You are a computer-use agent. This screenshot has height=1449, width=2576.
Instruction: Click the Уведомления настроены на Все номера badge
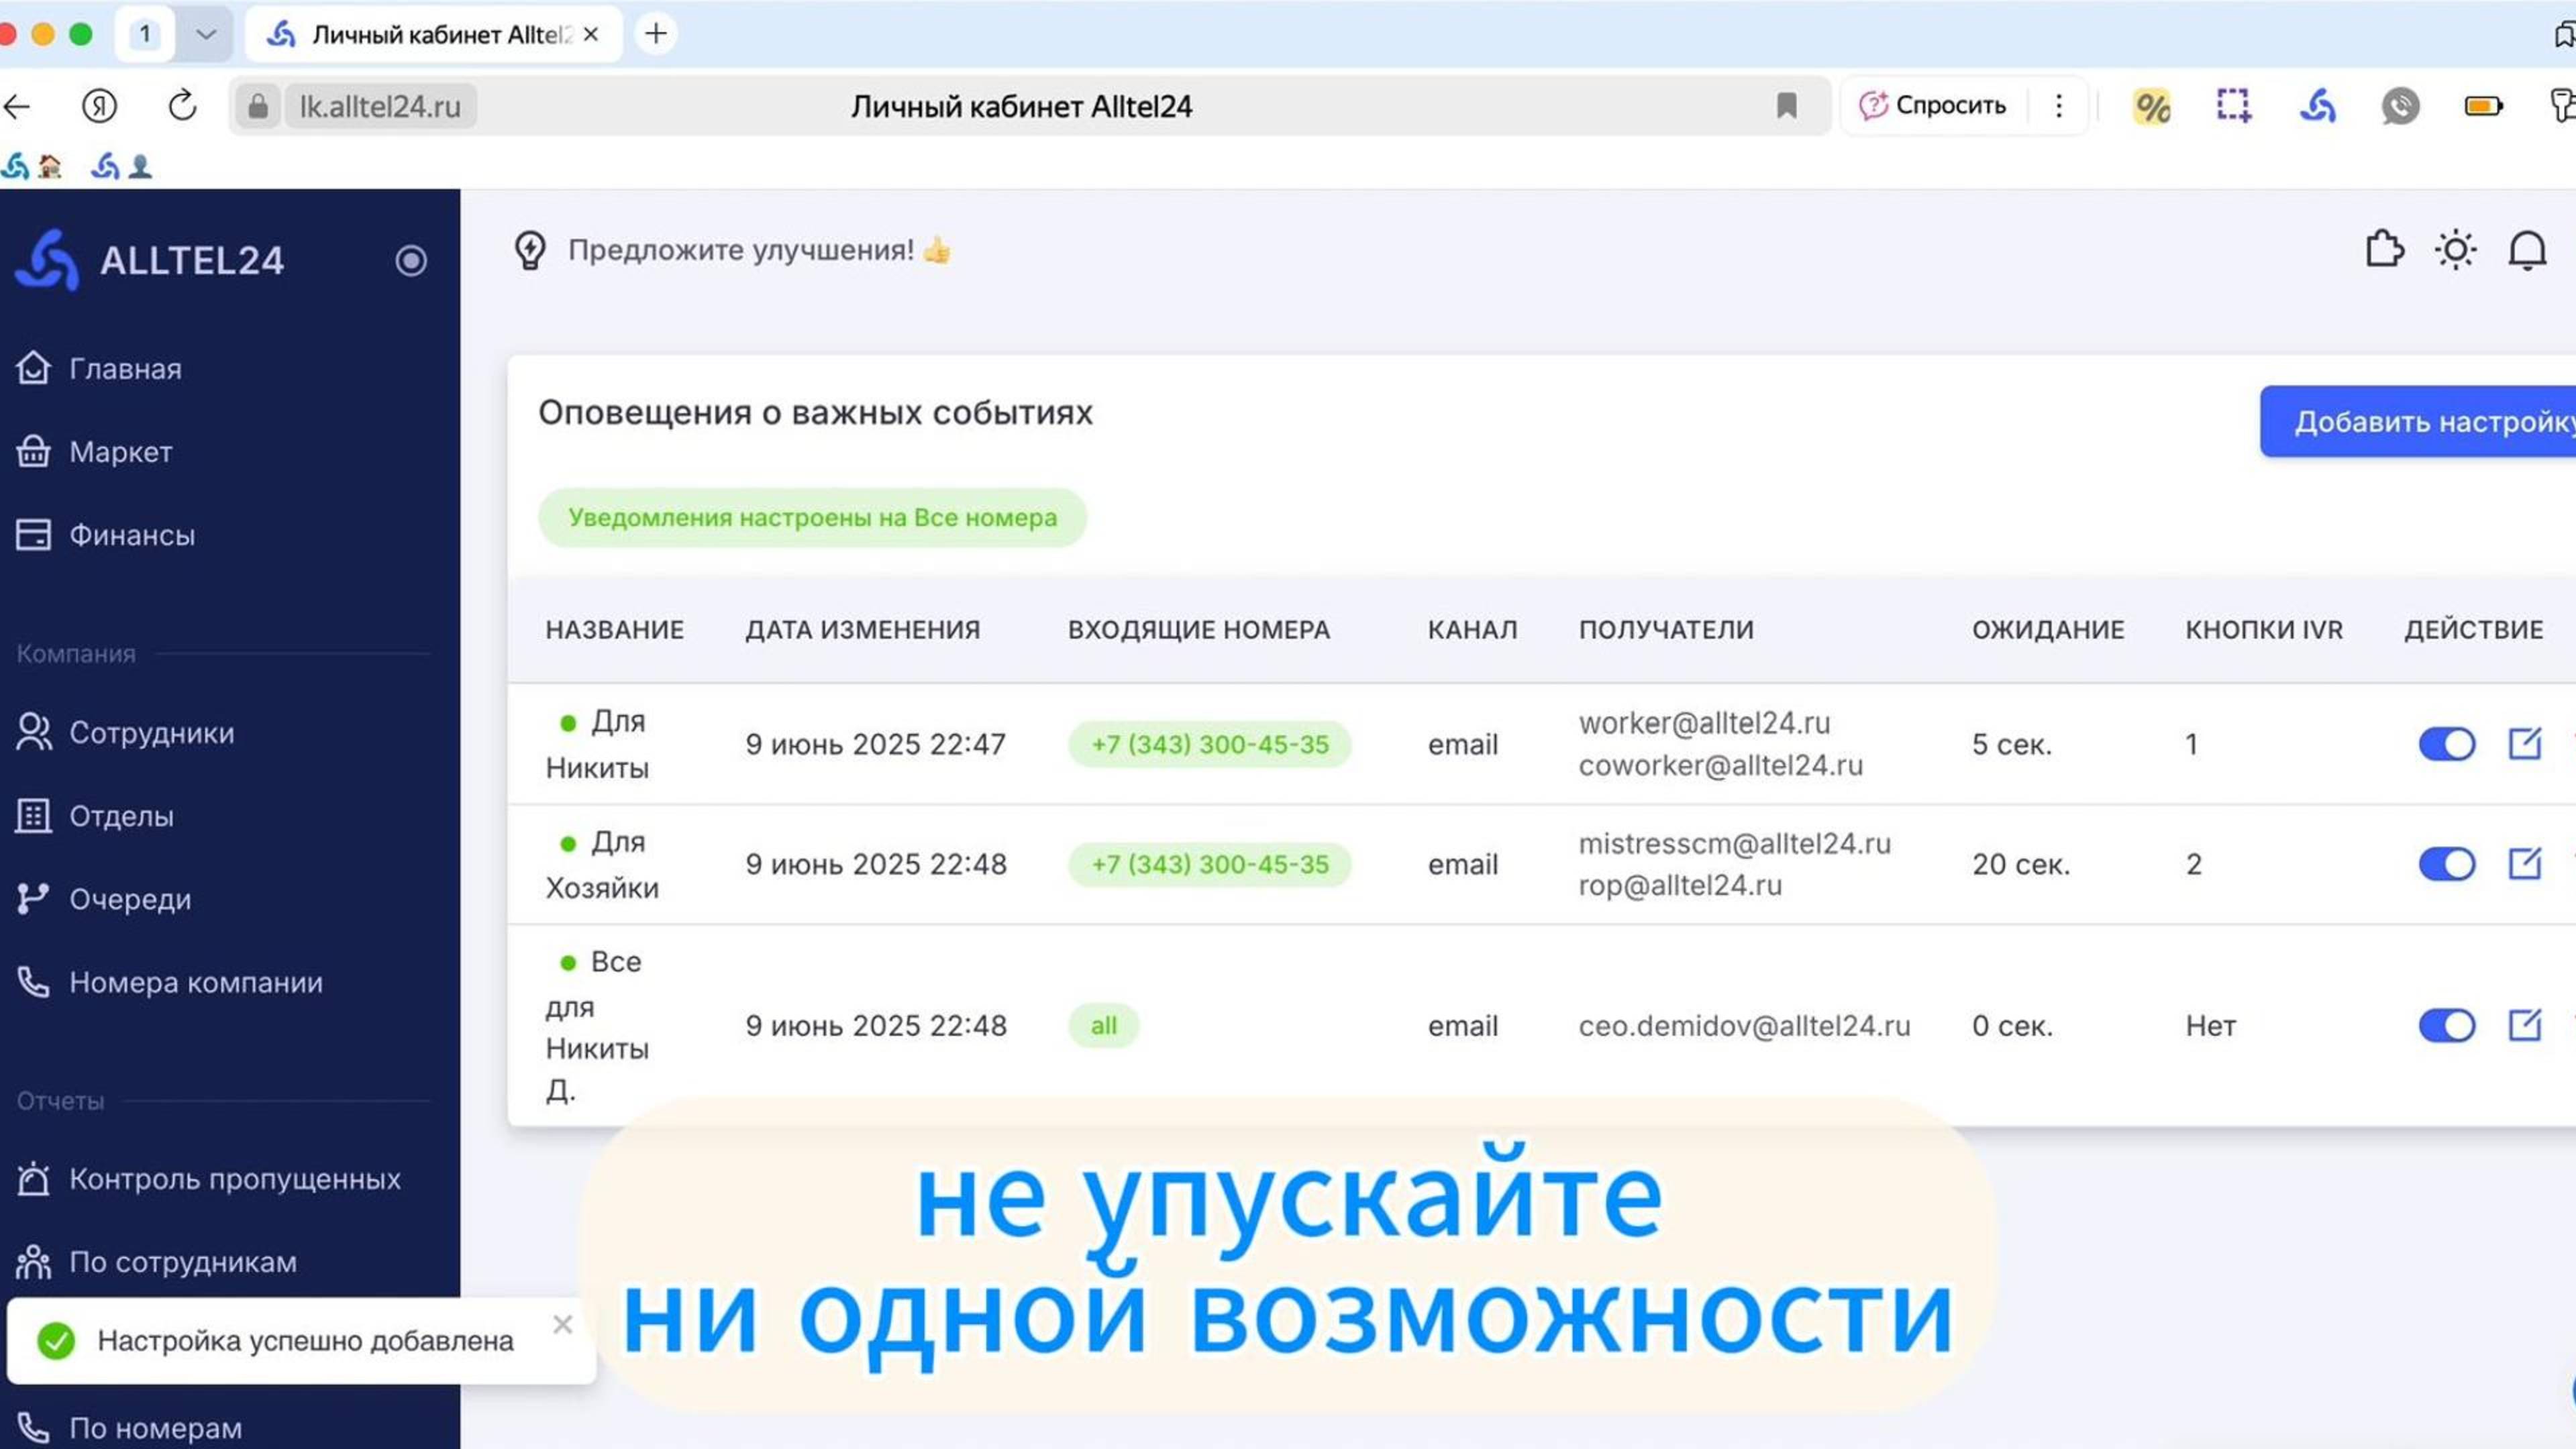point(812,518)
